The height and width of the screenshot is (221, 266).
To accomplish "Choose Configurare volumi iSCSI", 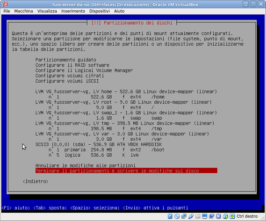I will point(67,81).
